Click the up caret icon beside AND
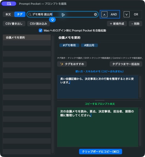The height and width of the screenshot is (157, 145). (105, 15)
